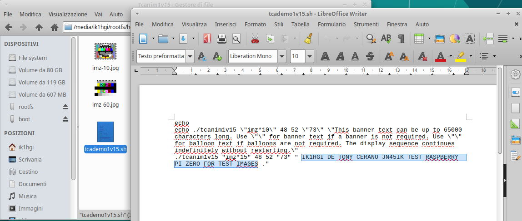The height and width of the screenshot is (221, 522).
Task: Insert table using grid icon
Action: point(419,39)
